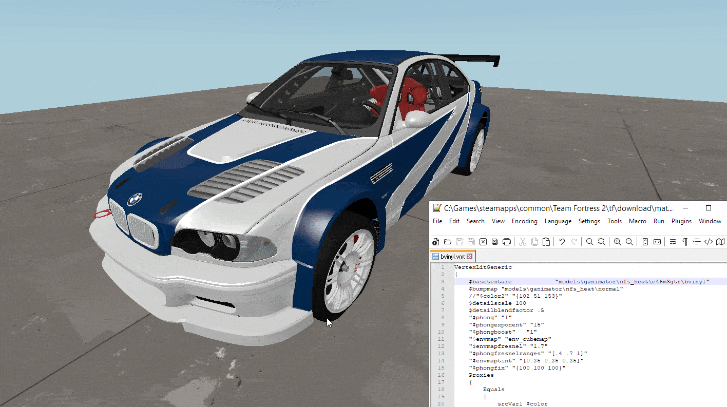Toggle synchronized vertical scrolling
The width and height of the screenshot is (727, 407).
click(x=645, y=242)
